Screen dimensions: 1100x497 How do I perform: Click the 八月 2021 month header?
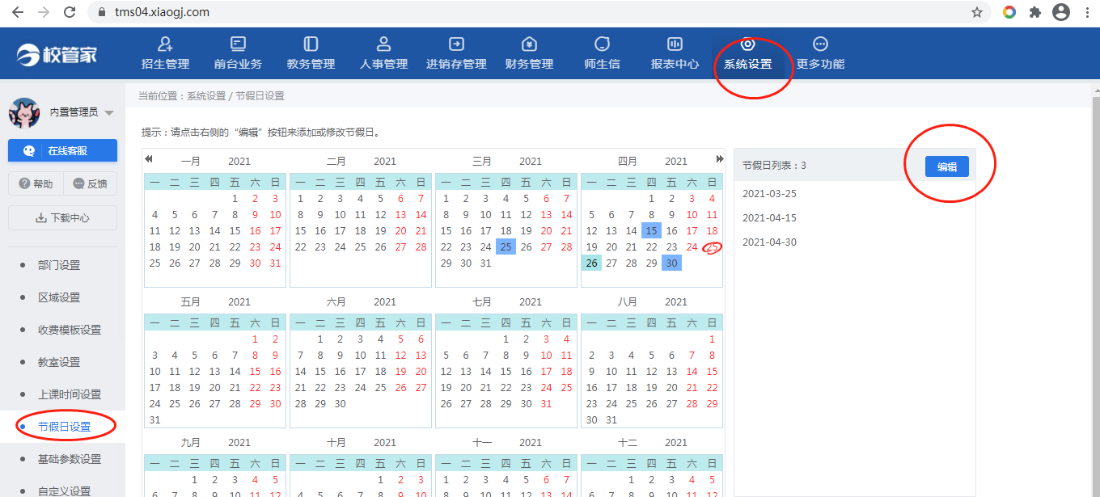click(652, 302)
